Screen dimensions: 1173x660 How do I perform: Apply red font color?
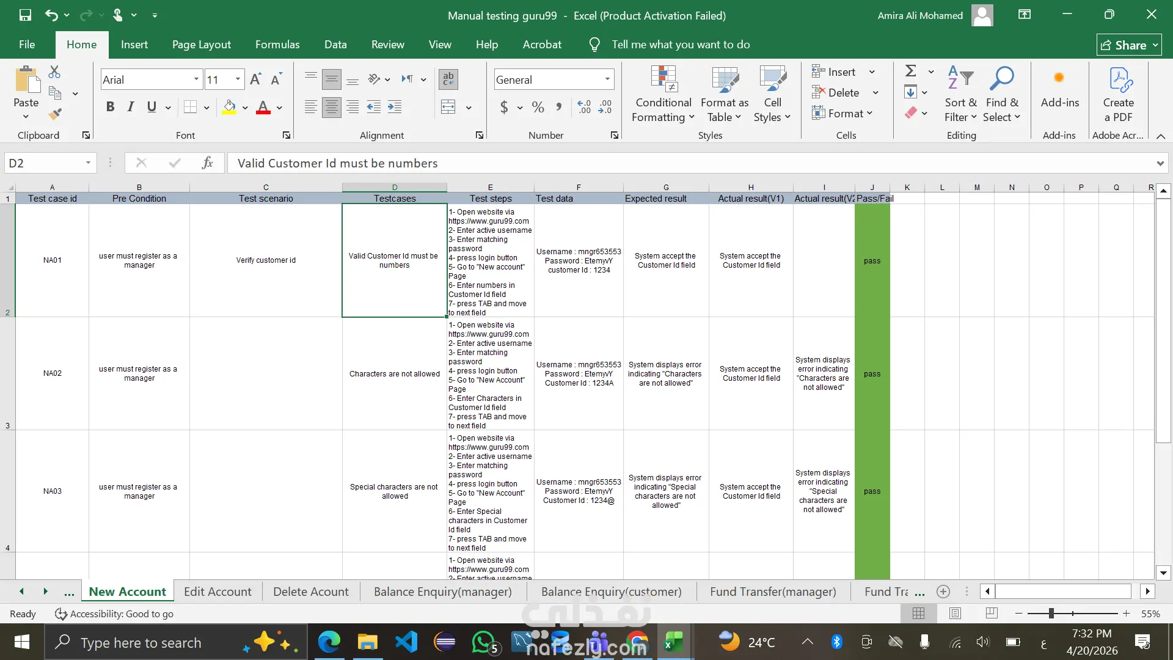click(263, 108)
